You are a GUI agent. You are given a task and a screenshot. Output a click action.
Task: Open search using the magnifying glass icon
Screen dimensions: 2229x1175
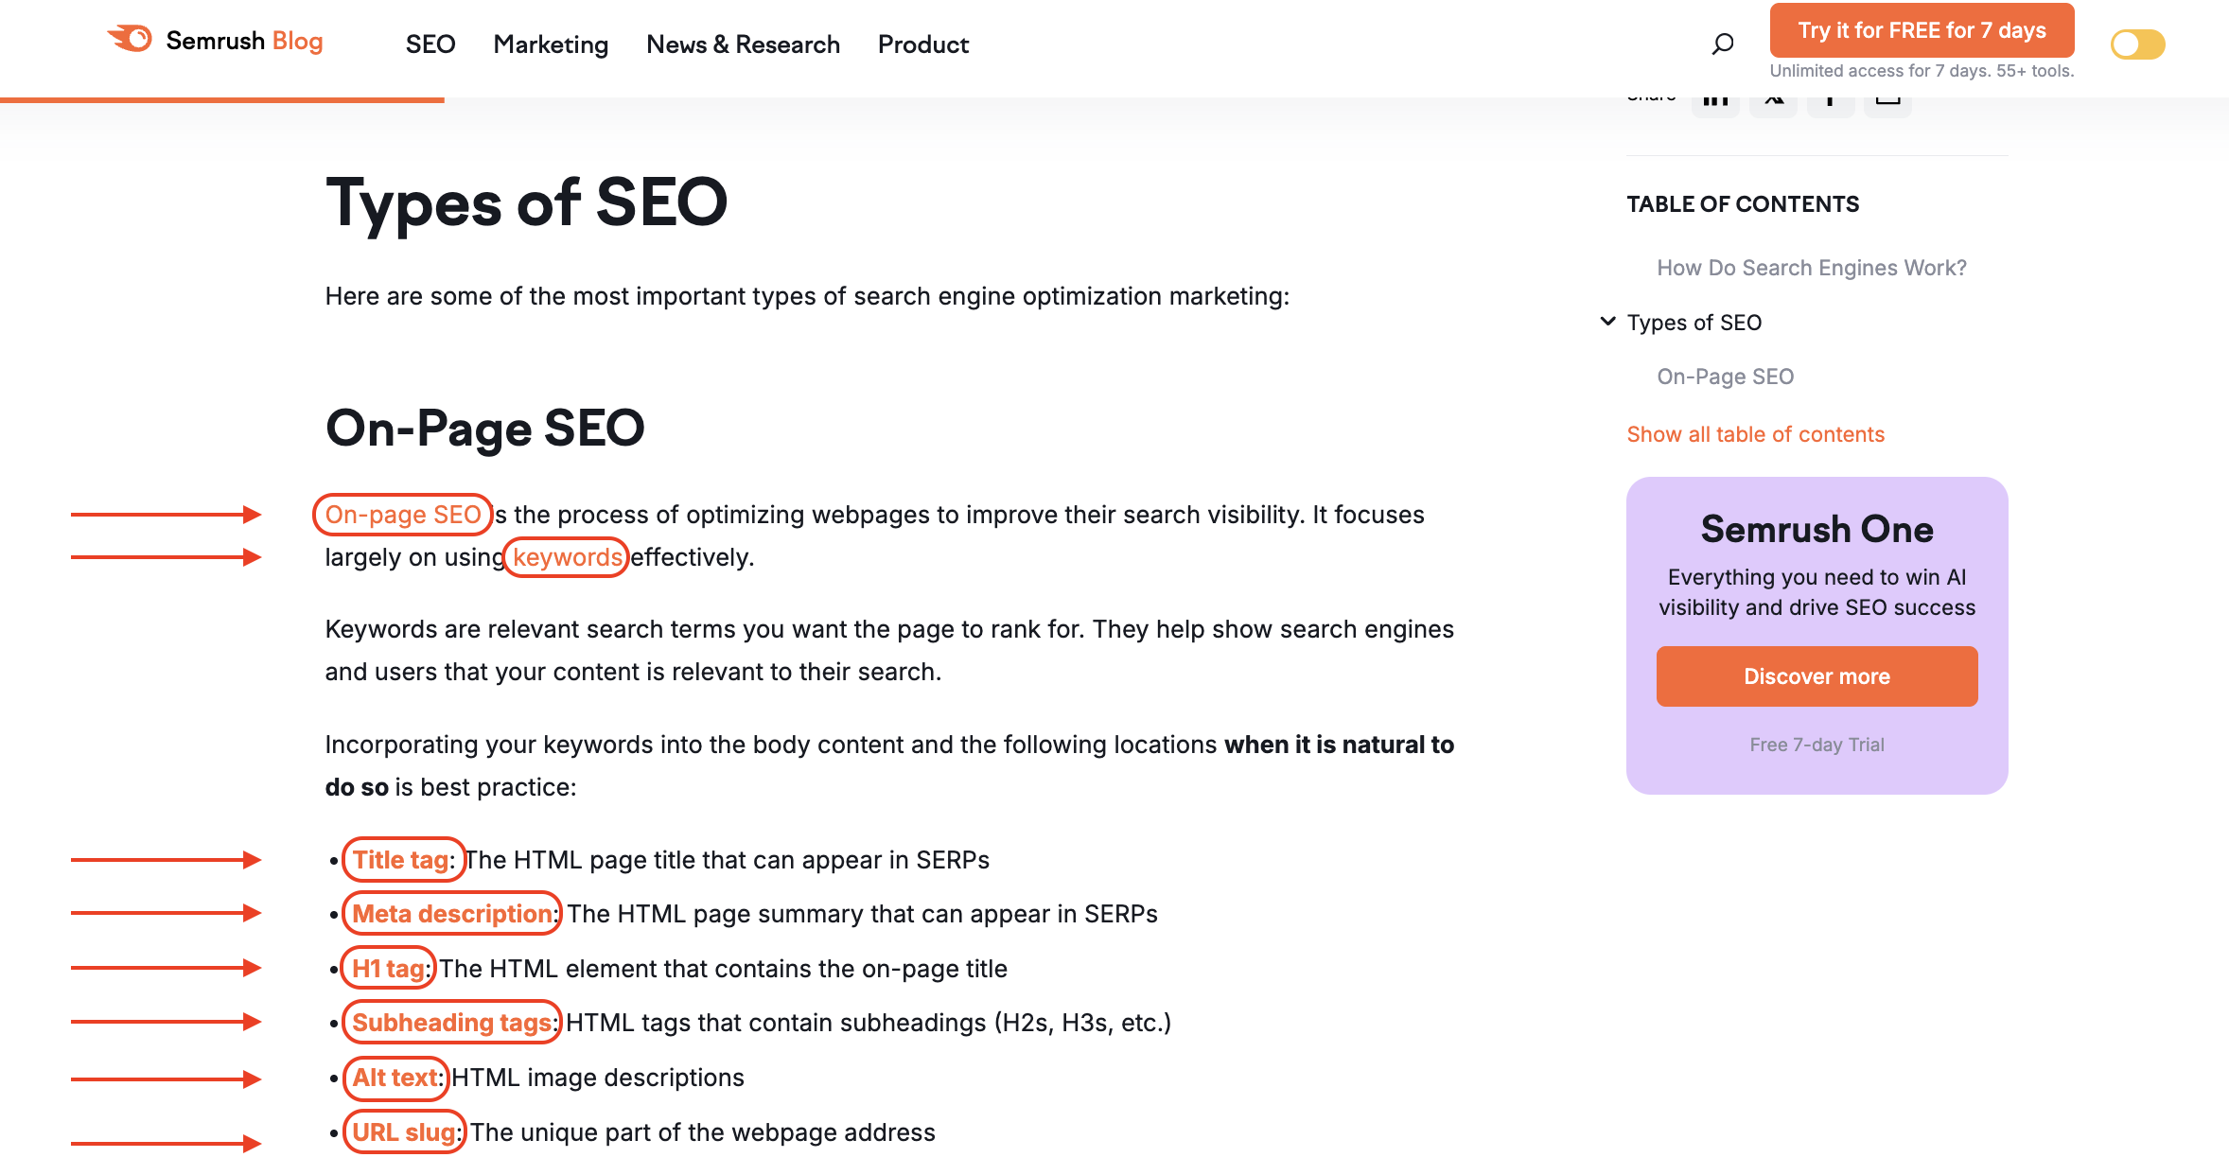pos(1722,44)
